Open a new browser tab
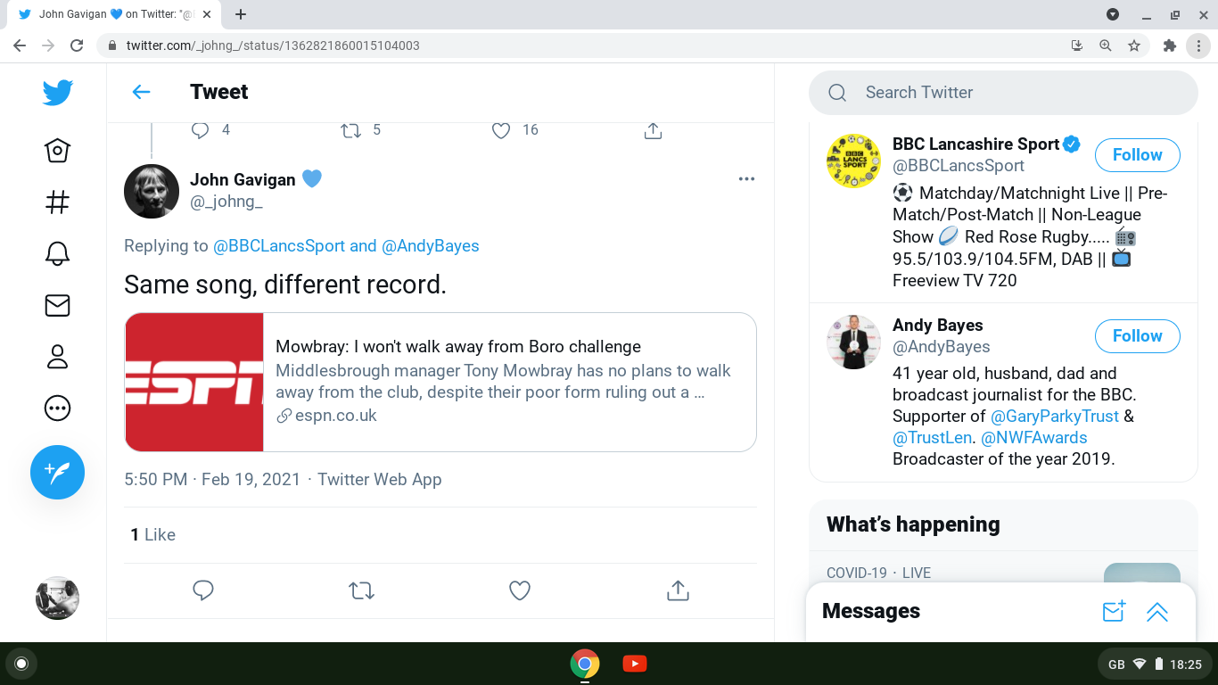Screen dimensions: 1218x685 [241, 14]
